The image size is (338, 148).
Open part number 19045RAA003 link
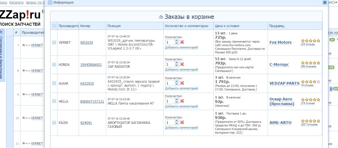click(91, 65)
